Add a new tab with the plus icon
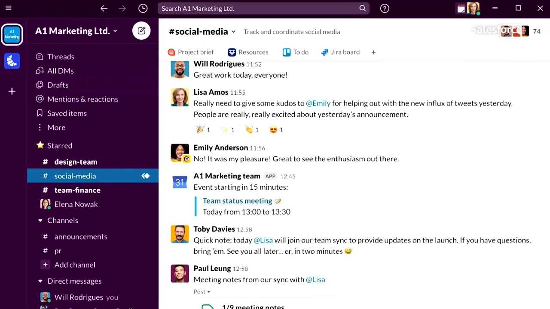The width and height of the screenshot is (550, 309). pos(373,52)
